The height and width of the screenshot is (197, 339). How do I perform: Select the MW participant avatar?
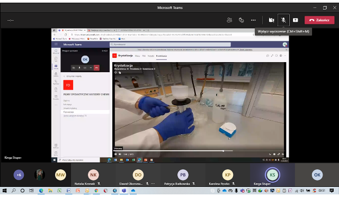click(x=60, y=175)
